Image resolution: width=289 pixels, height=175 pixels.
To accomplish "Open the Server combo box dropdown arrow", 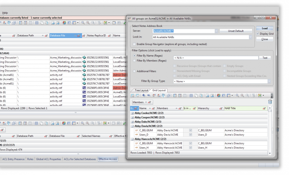I will pos(216,31).
